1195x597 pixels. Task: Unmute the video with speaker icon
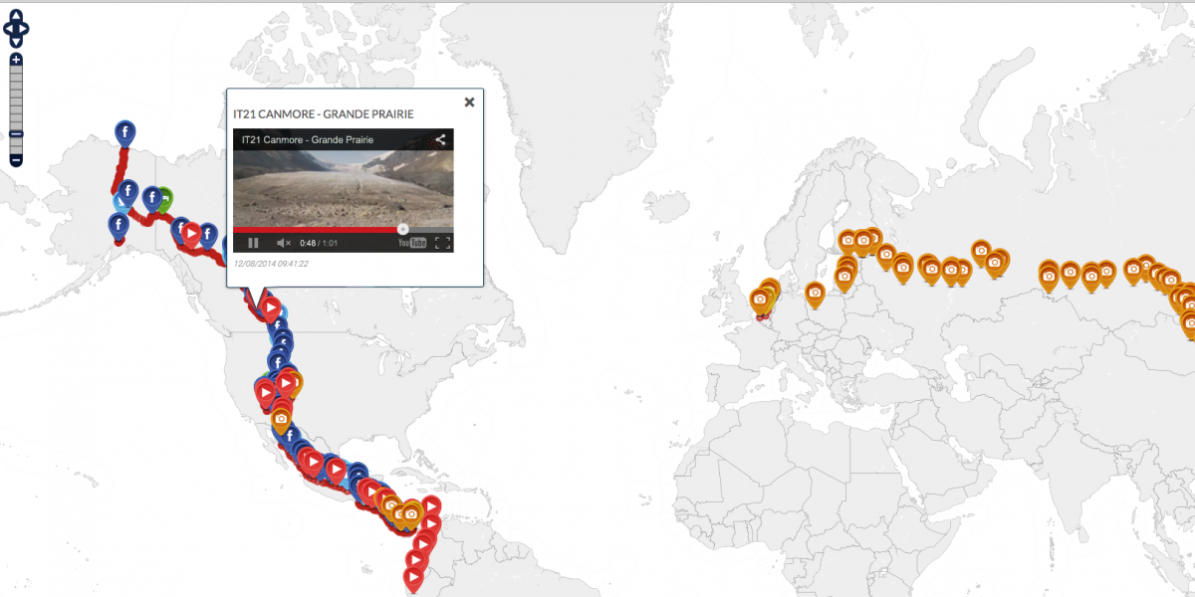tap(283, 243)
